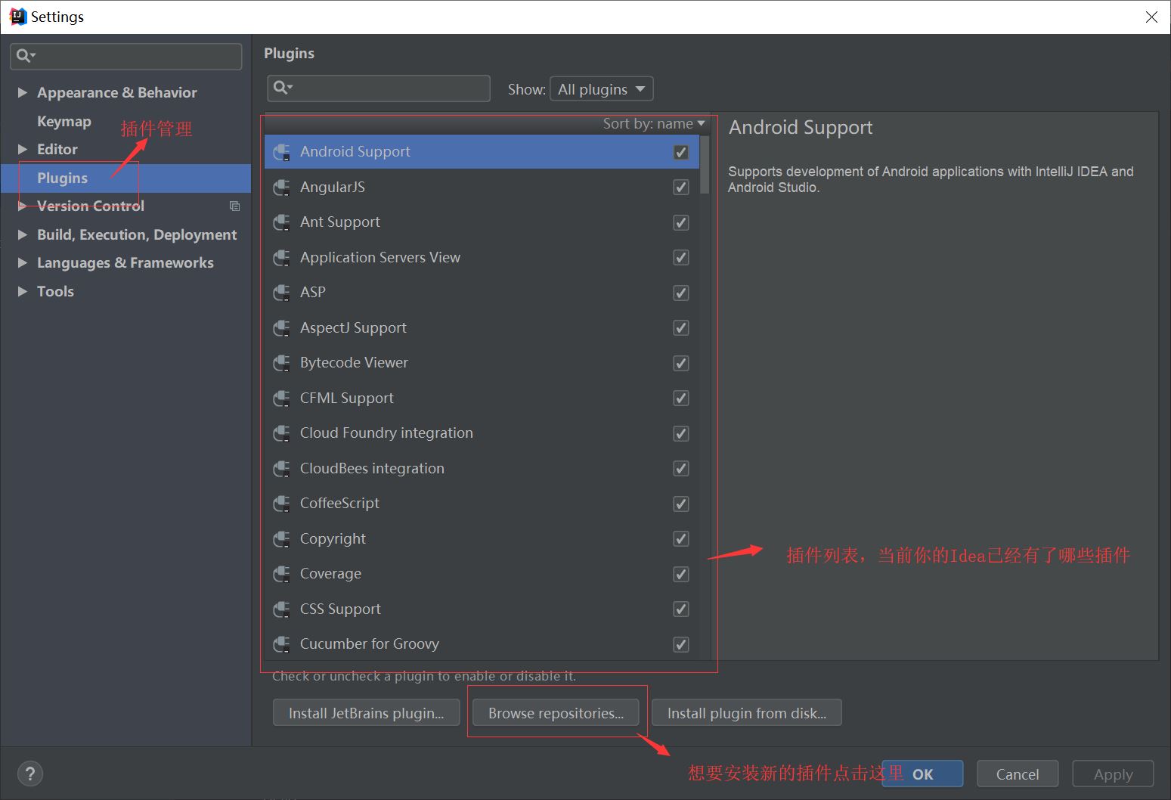Expand the Version Control arrow
The width and height of the screenshot is (1171, 800).
click(x=23, y=206)
